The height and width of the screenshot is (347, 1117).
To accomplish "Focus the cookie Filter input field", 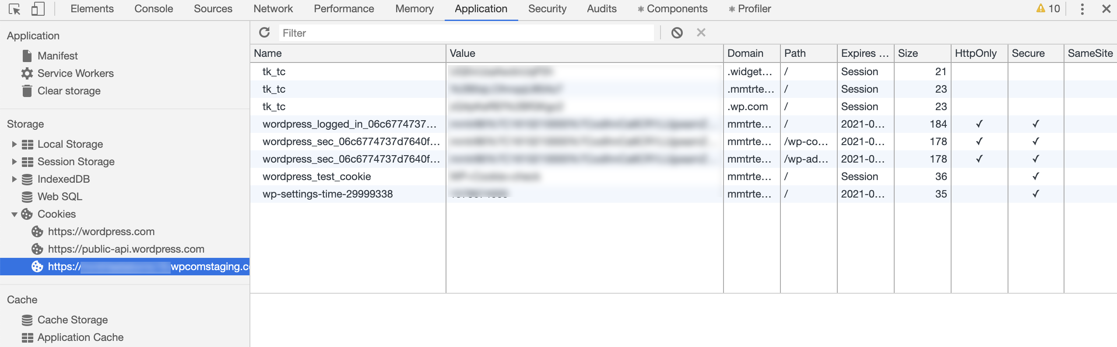I will point(467,33).
